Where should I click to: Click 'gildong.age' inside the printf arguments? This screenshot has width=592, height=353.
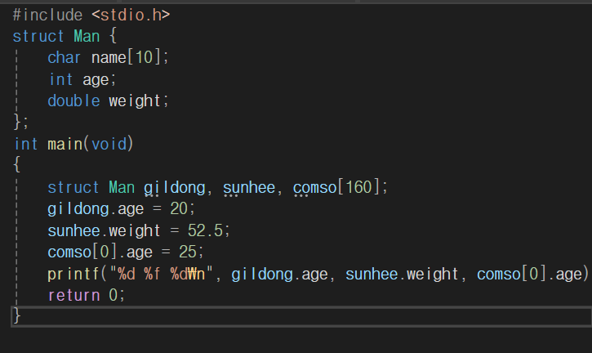click(279, 275)
